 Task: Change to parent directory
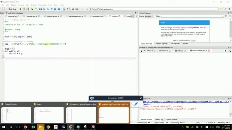[229, 9]
